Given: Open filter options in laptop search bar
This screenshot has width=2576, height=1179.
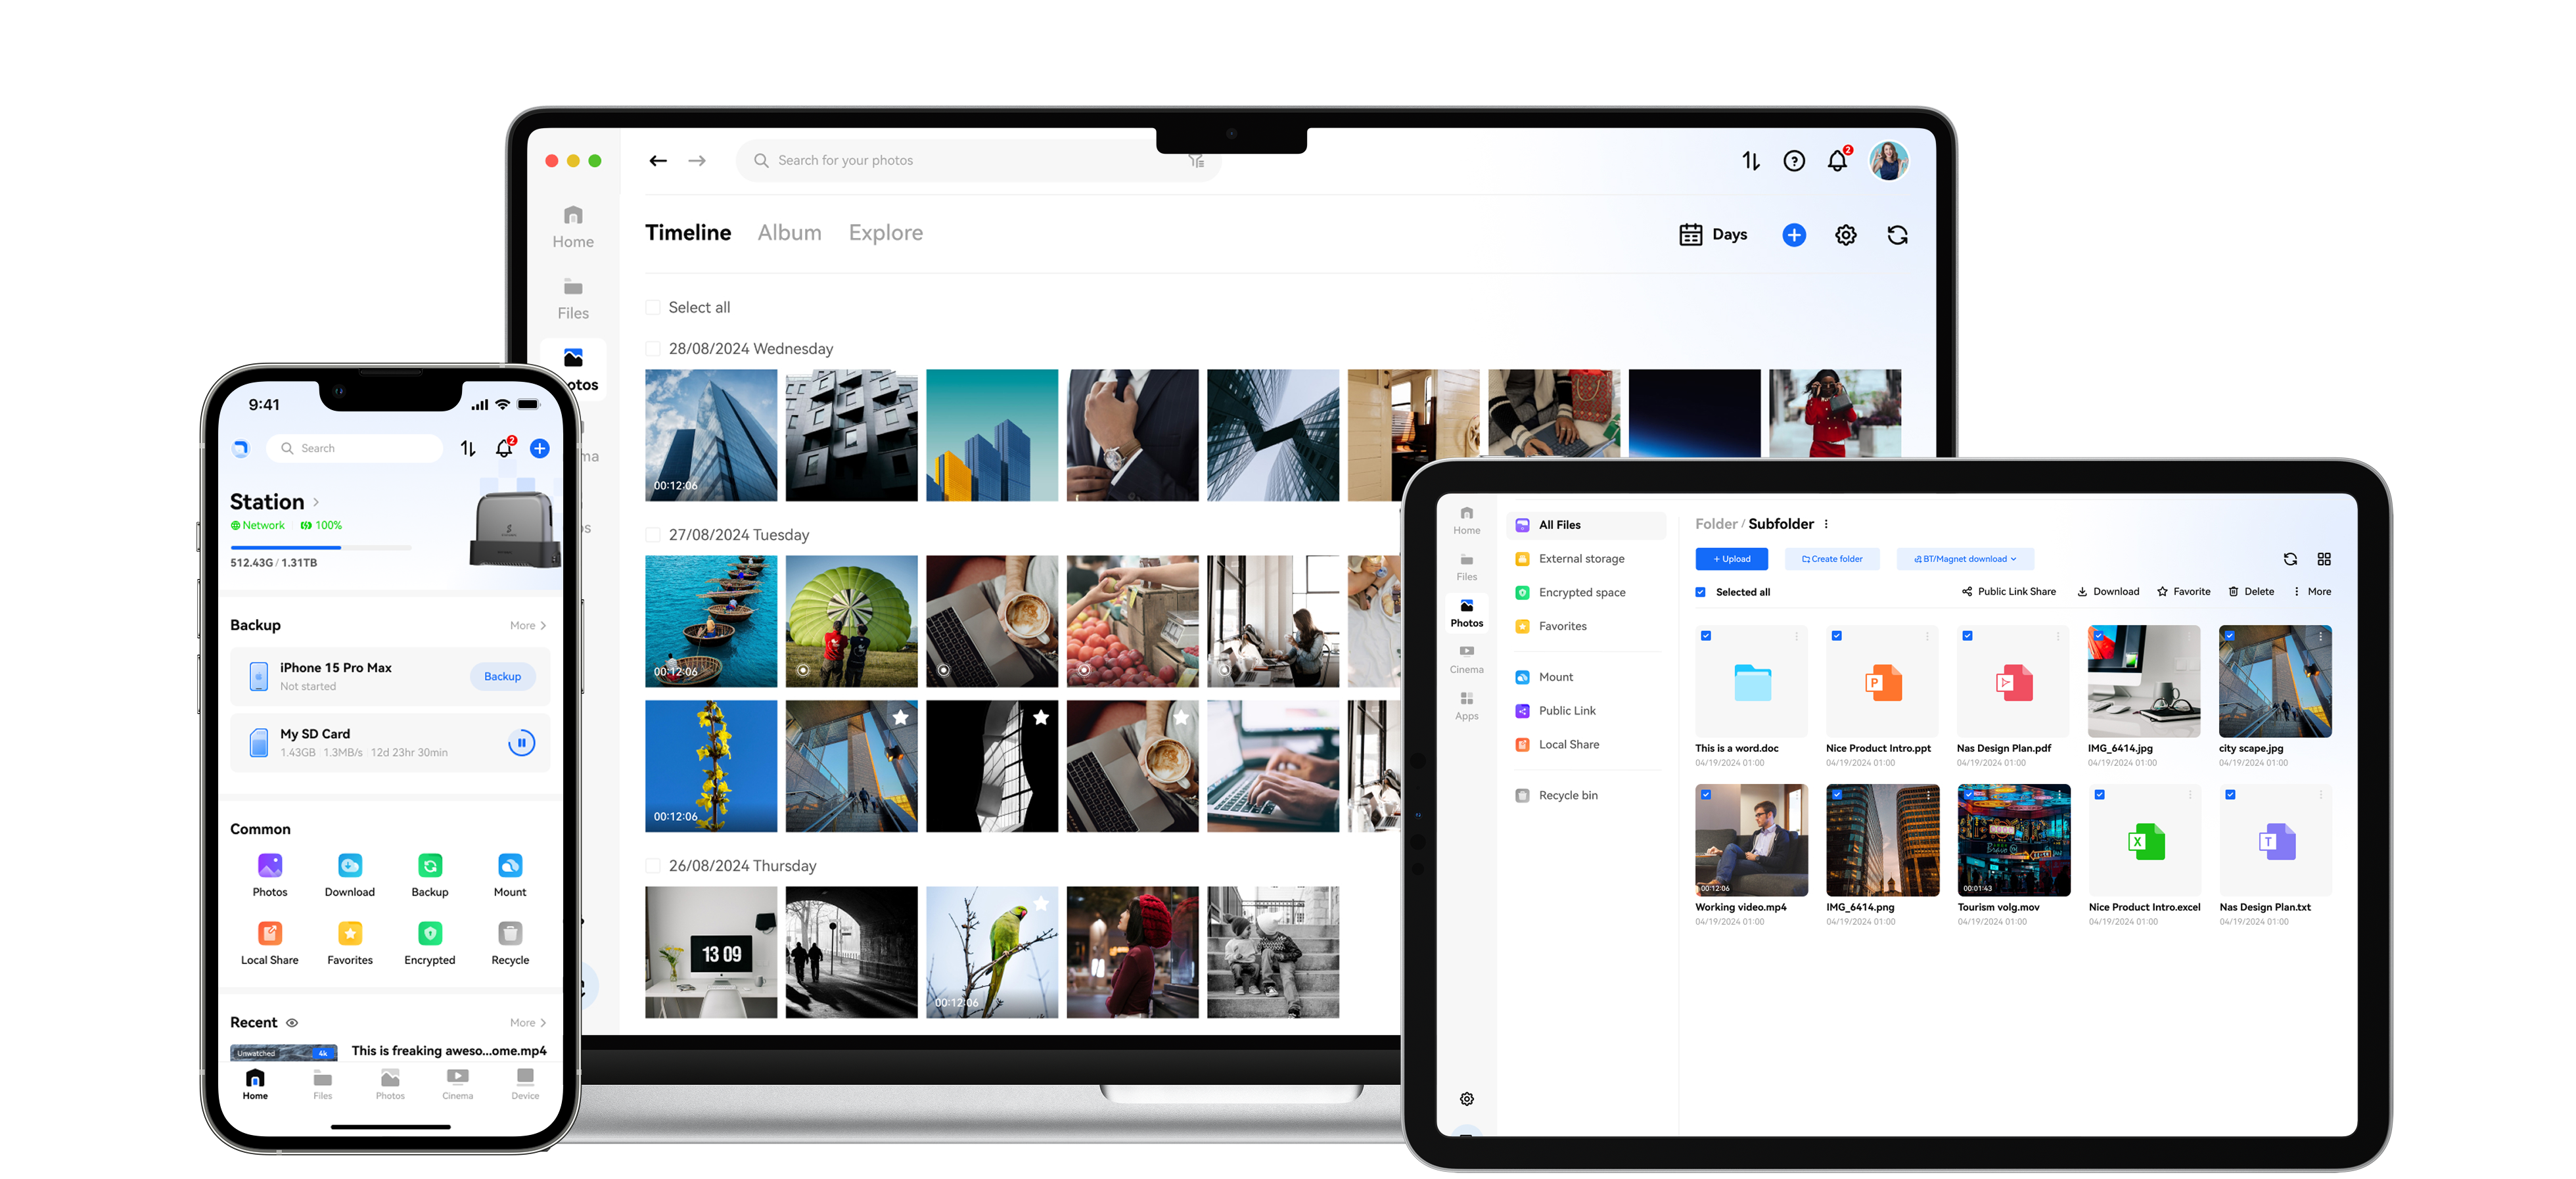Looking at the screenshot, I should coord(1196,160).
